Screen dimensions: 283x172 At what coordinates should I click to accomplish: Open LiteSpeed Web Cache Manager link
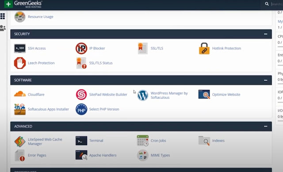tap(45, 142)
